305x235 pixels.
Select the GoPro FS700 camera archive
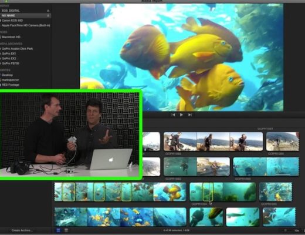11,63
